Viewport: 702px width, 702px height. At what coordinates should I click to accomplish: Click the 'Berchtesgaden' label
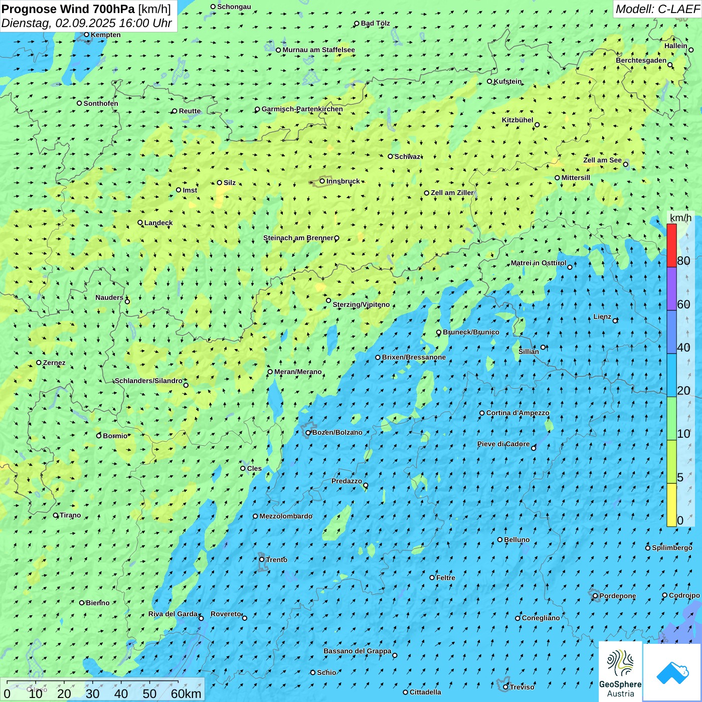(641, 60)
